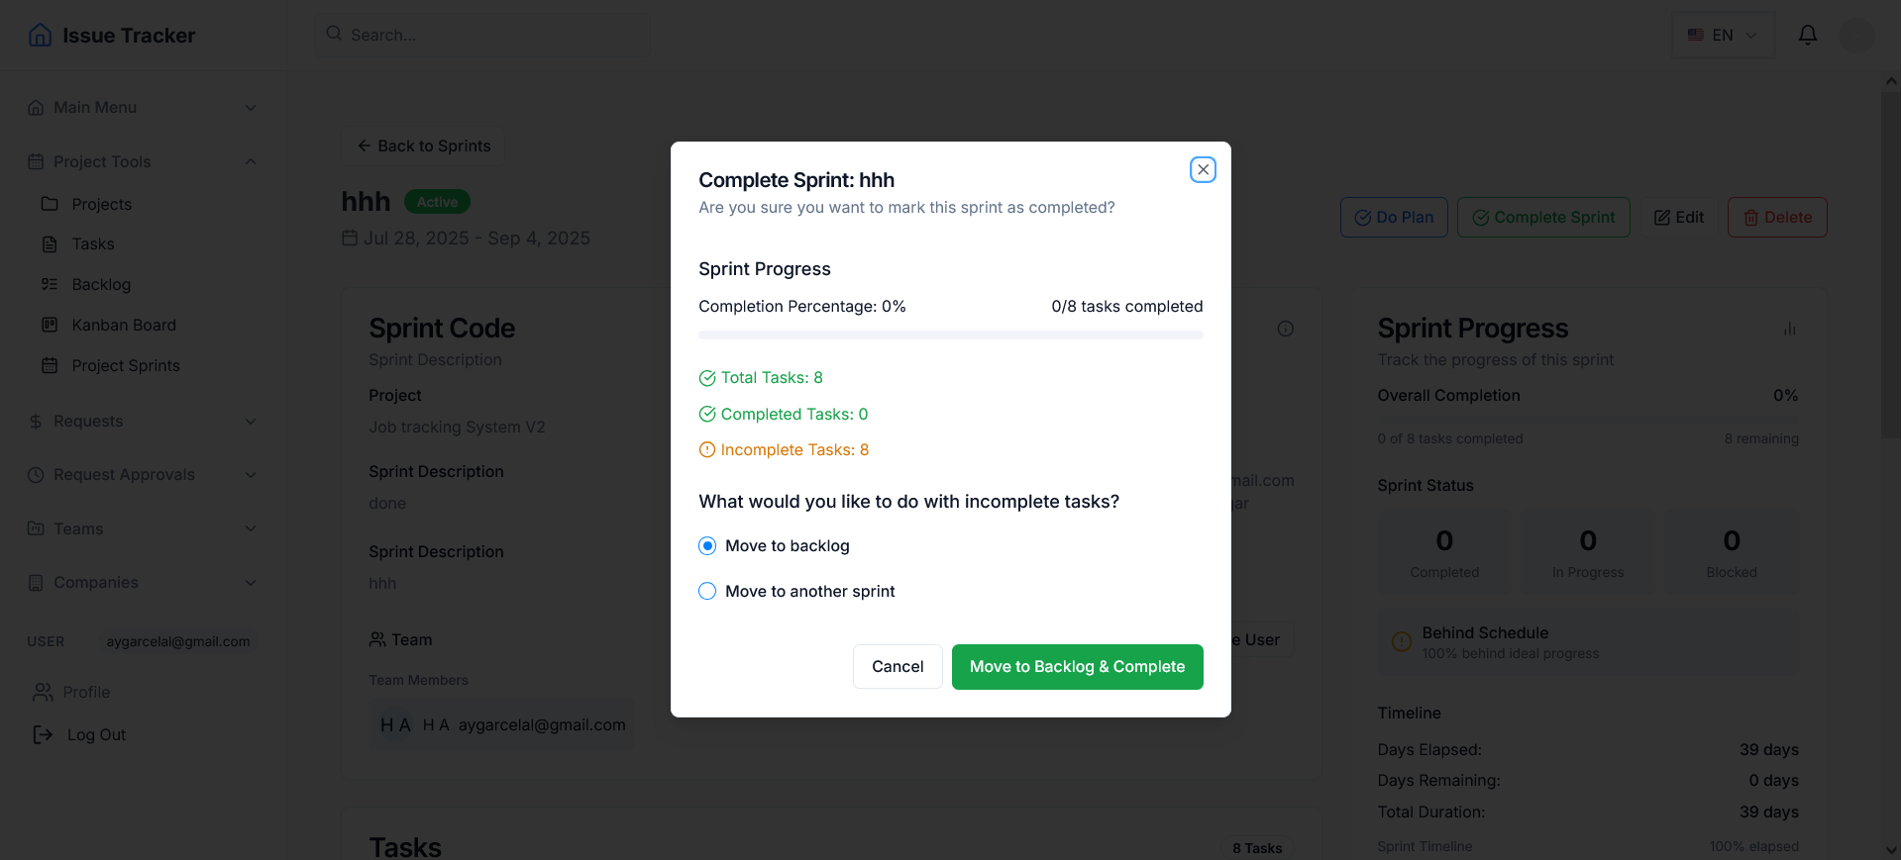
Task: Open the EN language dropdown
Action: point(1723,35)
